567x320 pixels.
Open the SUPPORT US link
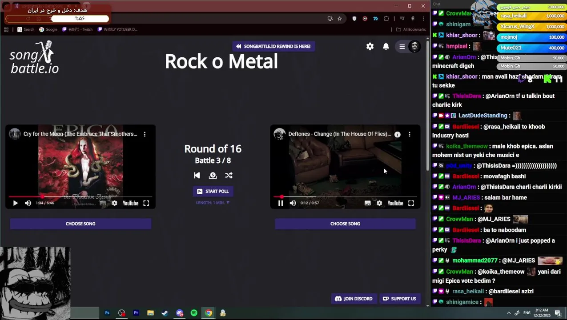[x=399, y=299]
